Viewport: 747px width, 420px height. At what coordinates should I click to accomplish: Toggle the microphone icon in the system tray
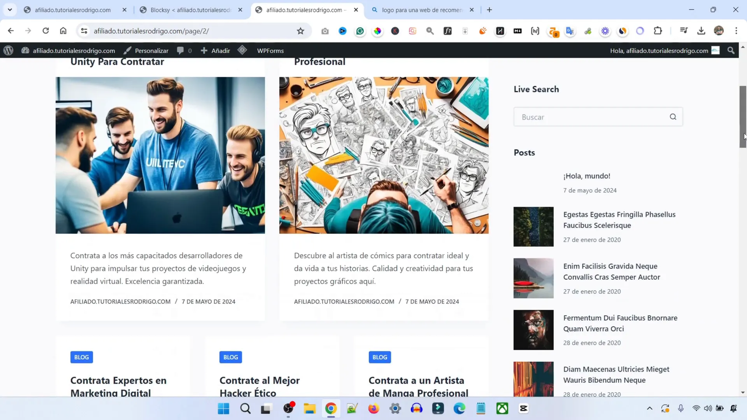pyautogui.click(x=681, y=408)
